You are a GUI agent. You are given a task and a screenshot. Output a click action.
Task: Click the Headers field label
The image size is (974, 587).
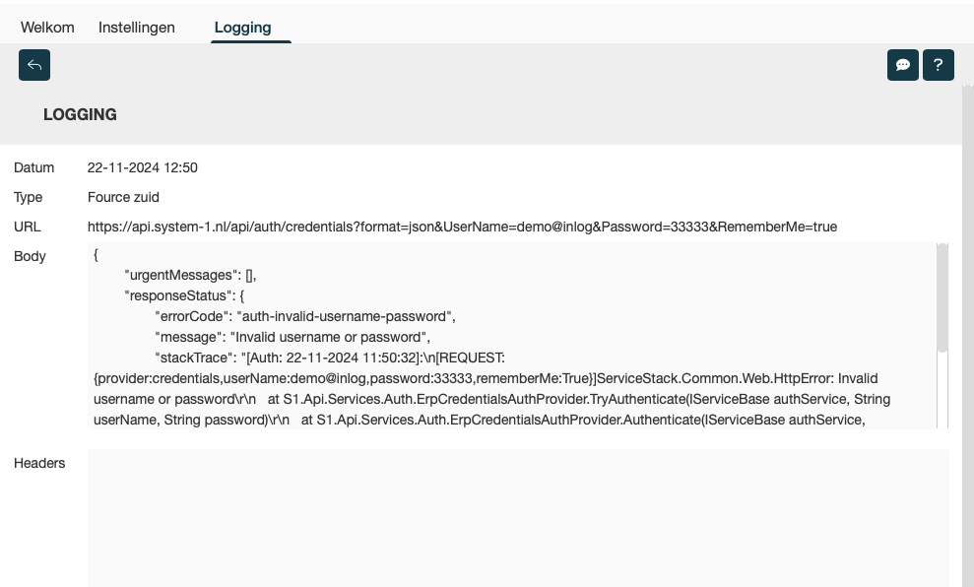pos(39,463)
